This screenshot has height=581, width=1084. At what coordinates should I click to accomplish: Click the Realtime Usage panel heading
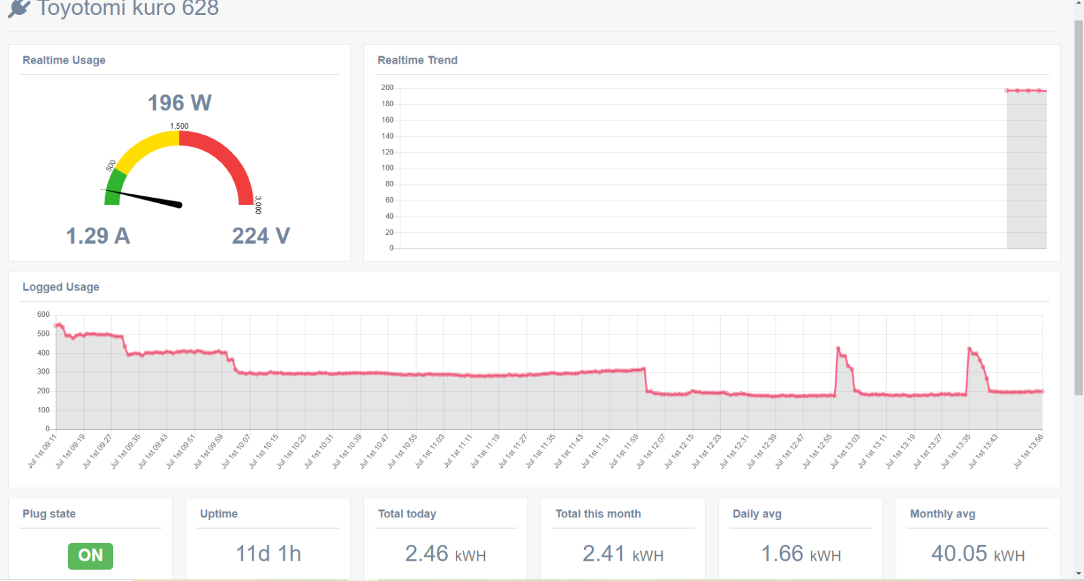point(64,60)
